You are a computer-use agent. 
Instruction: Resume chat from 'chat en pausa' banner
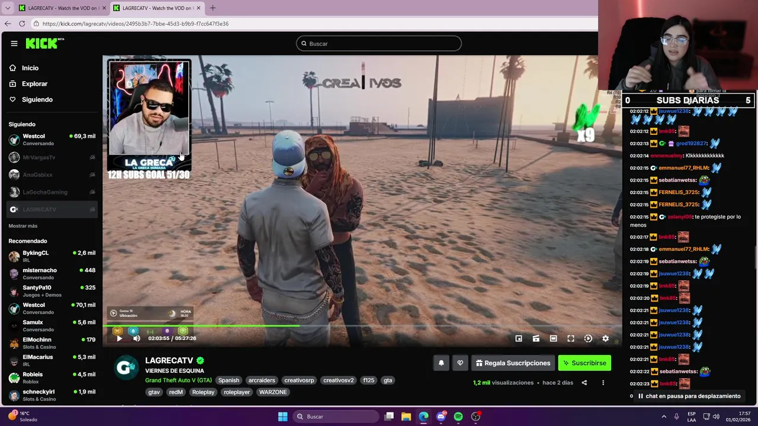pyautogui.click(x=688, y=396)
